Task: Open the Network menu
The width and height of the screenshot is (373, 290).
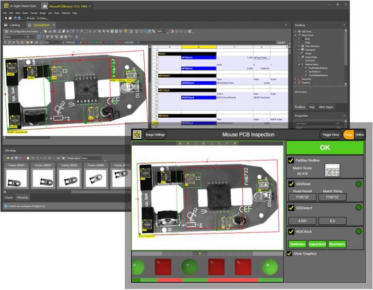Action: pyautogui.click(x=66, y=13)
